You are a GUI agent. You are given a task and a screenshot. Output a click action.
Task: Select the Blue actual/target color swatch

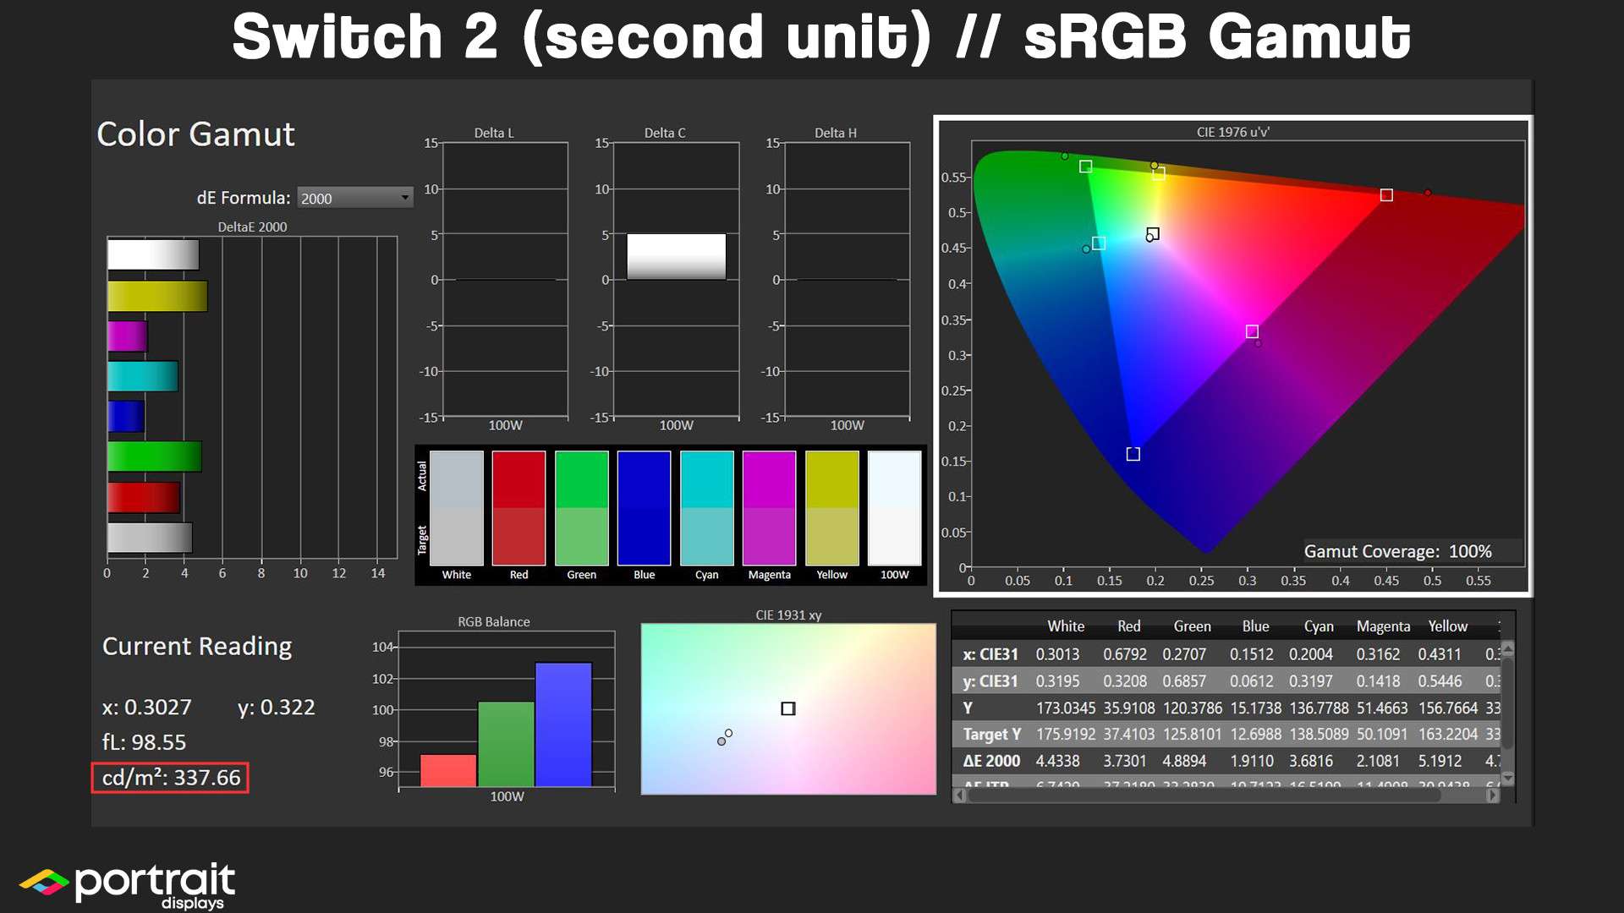644,507
